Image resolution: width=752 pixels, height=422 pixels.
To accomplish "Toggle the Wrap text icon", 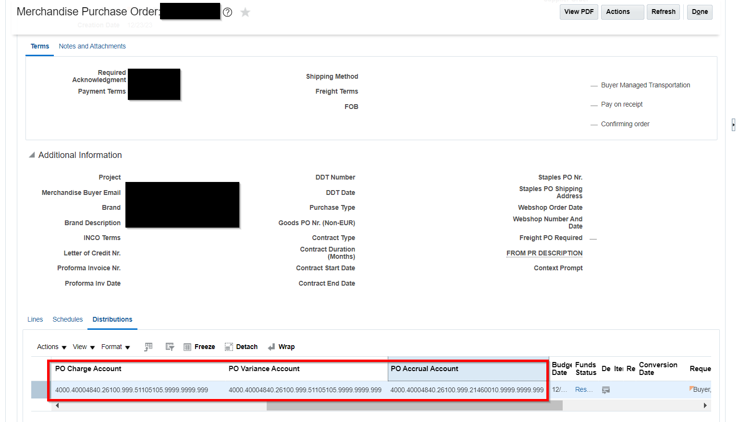I will click(x=273, y=346).
